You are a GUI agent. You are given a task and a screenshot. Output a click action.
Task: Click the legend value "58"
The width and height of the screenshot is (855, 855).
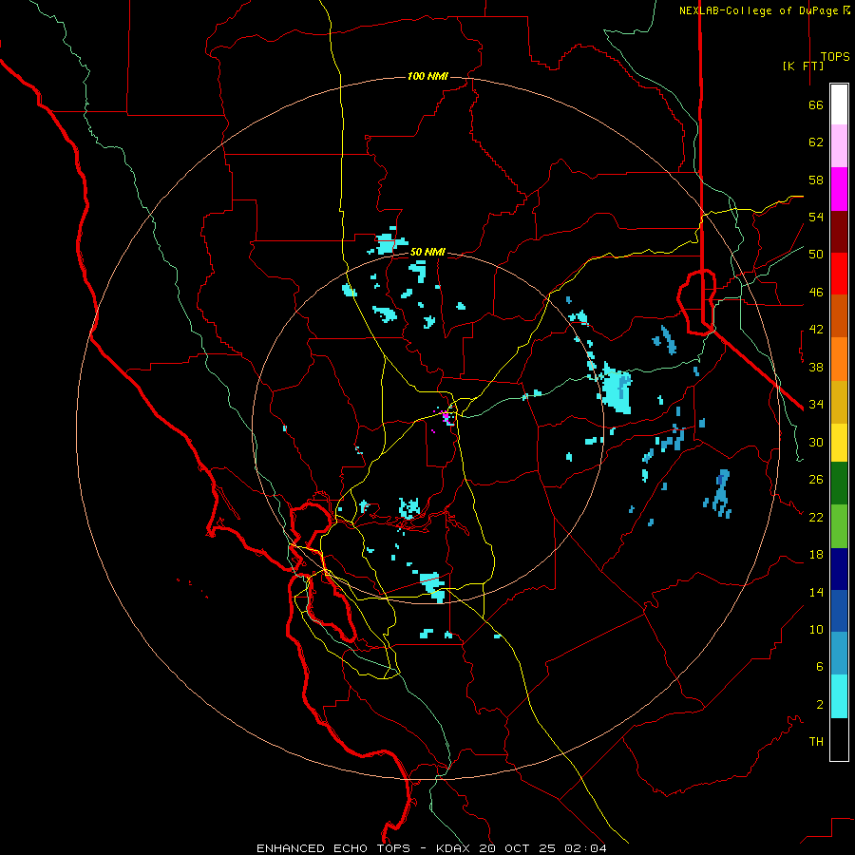pyautogui.click(x=816, y=180)
